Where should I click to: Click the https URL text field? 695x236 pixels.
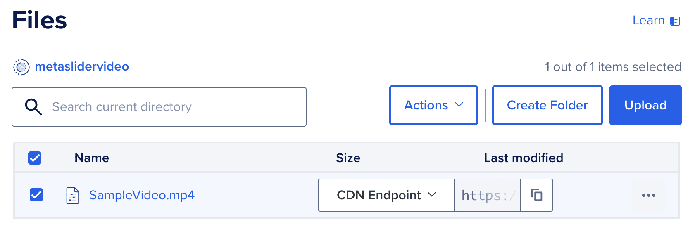click(x=488, y=195)
